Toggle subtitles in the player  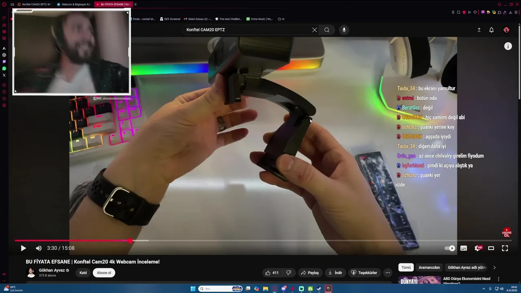pos(464,248)
